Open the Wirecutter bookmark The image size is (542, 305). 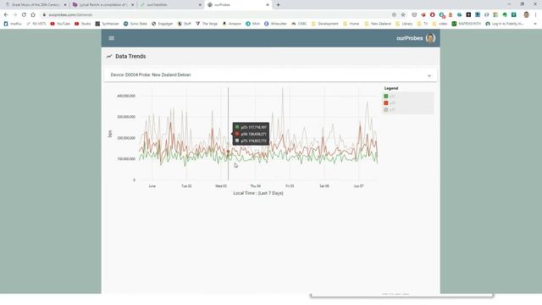point(275,24)
